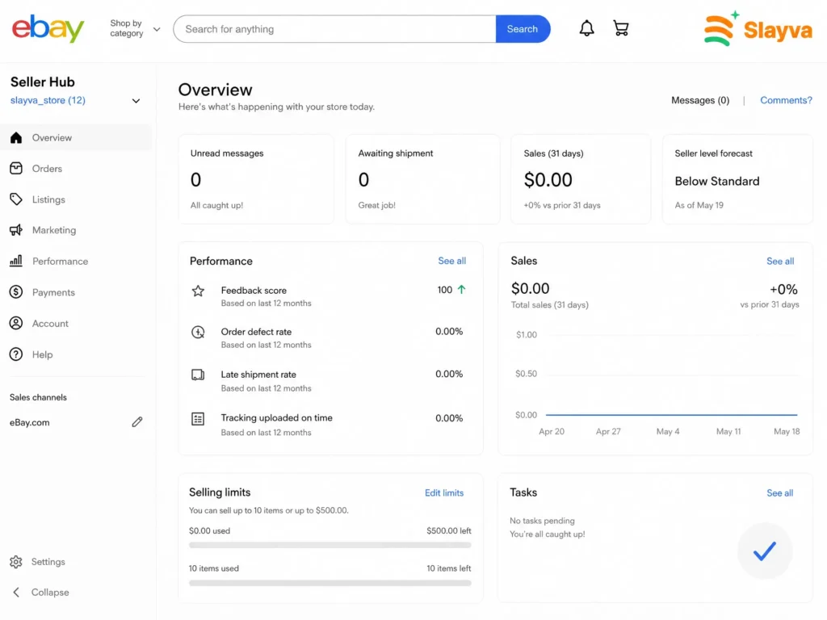Click the 10 items limit progress bar
Image resolution: width=827 pixels, height=620 pixels.
(x=330, y=583)
